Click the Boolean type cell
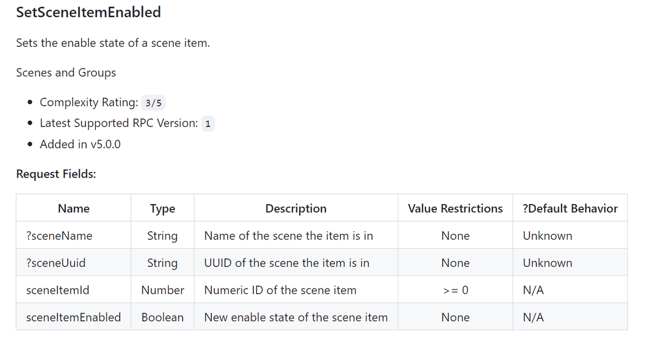The image size is (662, 338). (162, 318)
